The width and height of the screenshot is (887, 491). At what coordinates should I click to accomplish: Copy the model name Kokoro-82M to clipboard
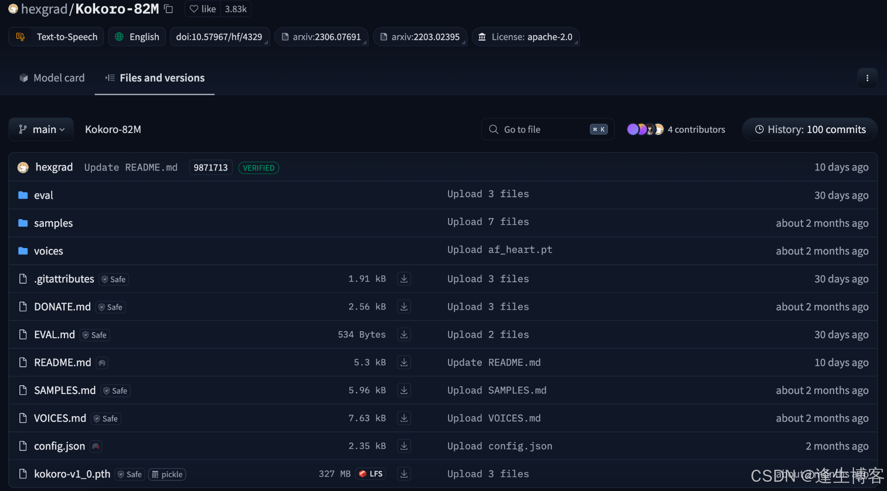(169, 9)
